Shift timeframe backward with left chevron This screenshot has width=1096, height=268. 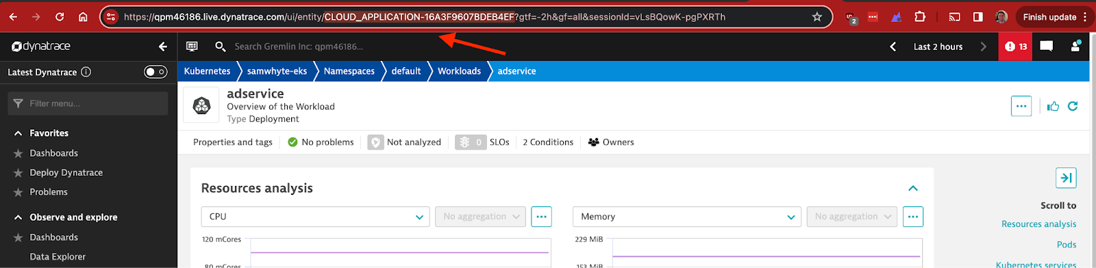[x=893, y=46]
